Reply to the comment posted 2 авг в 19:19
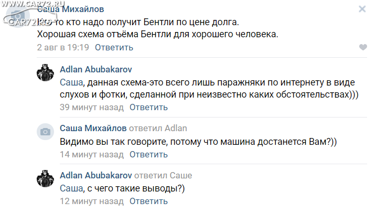376x213 pixels. pos(114,48)
